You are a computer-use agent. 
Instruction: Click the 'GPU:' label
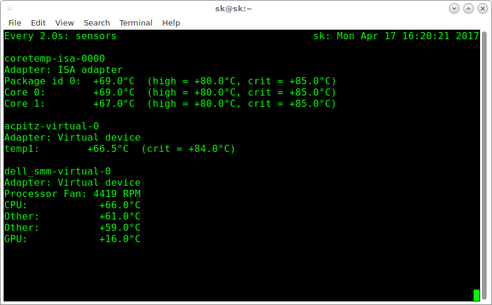pos(15,239)
